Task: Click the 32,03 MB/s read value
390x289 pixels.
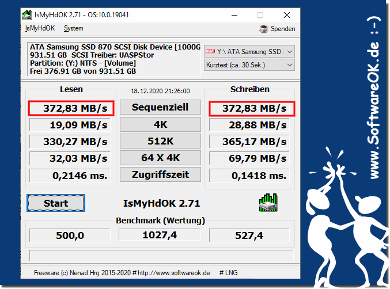Action: [x=70, y=158]
